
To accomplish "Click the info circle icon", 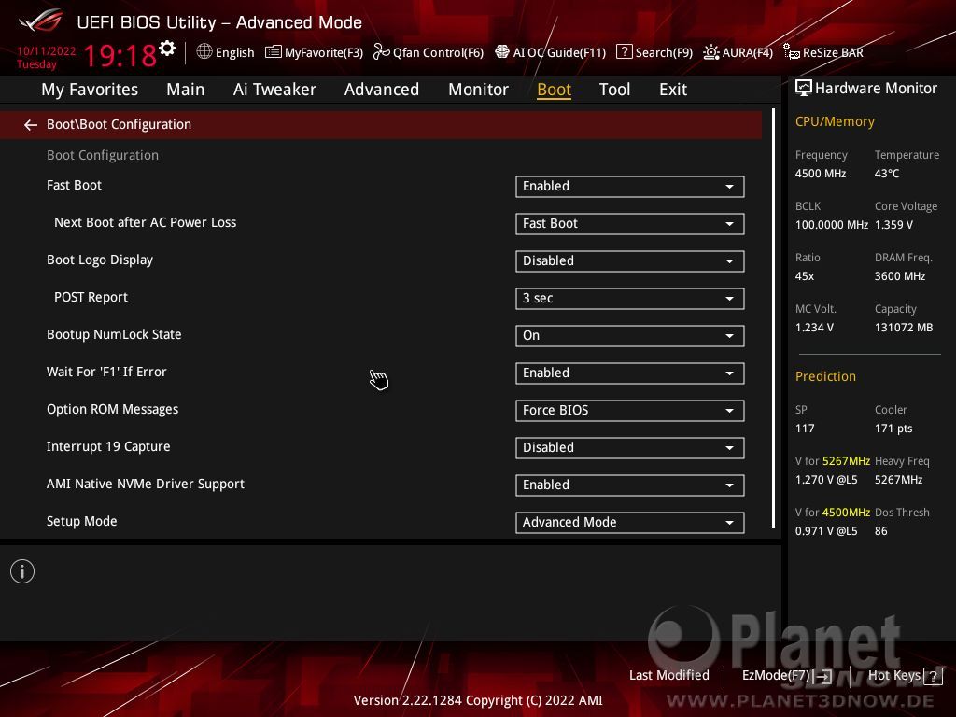I will [22, 571].
